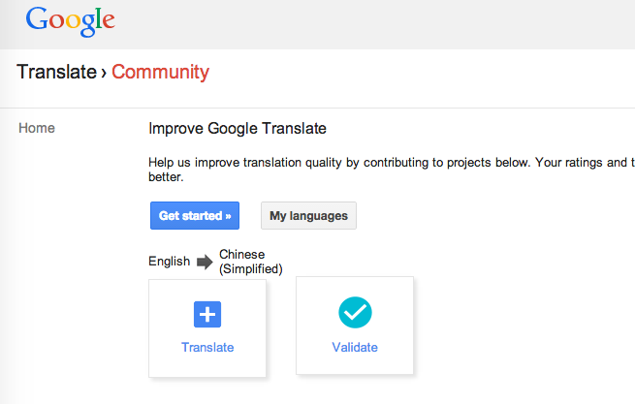635x404 pixels.
Task: Select Home in the sidebar
Action: (x=37, y=128)
